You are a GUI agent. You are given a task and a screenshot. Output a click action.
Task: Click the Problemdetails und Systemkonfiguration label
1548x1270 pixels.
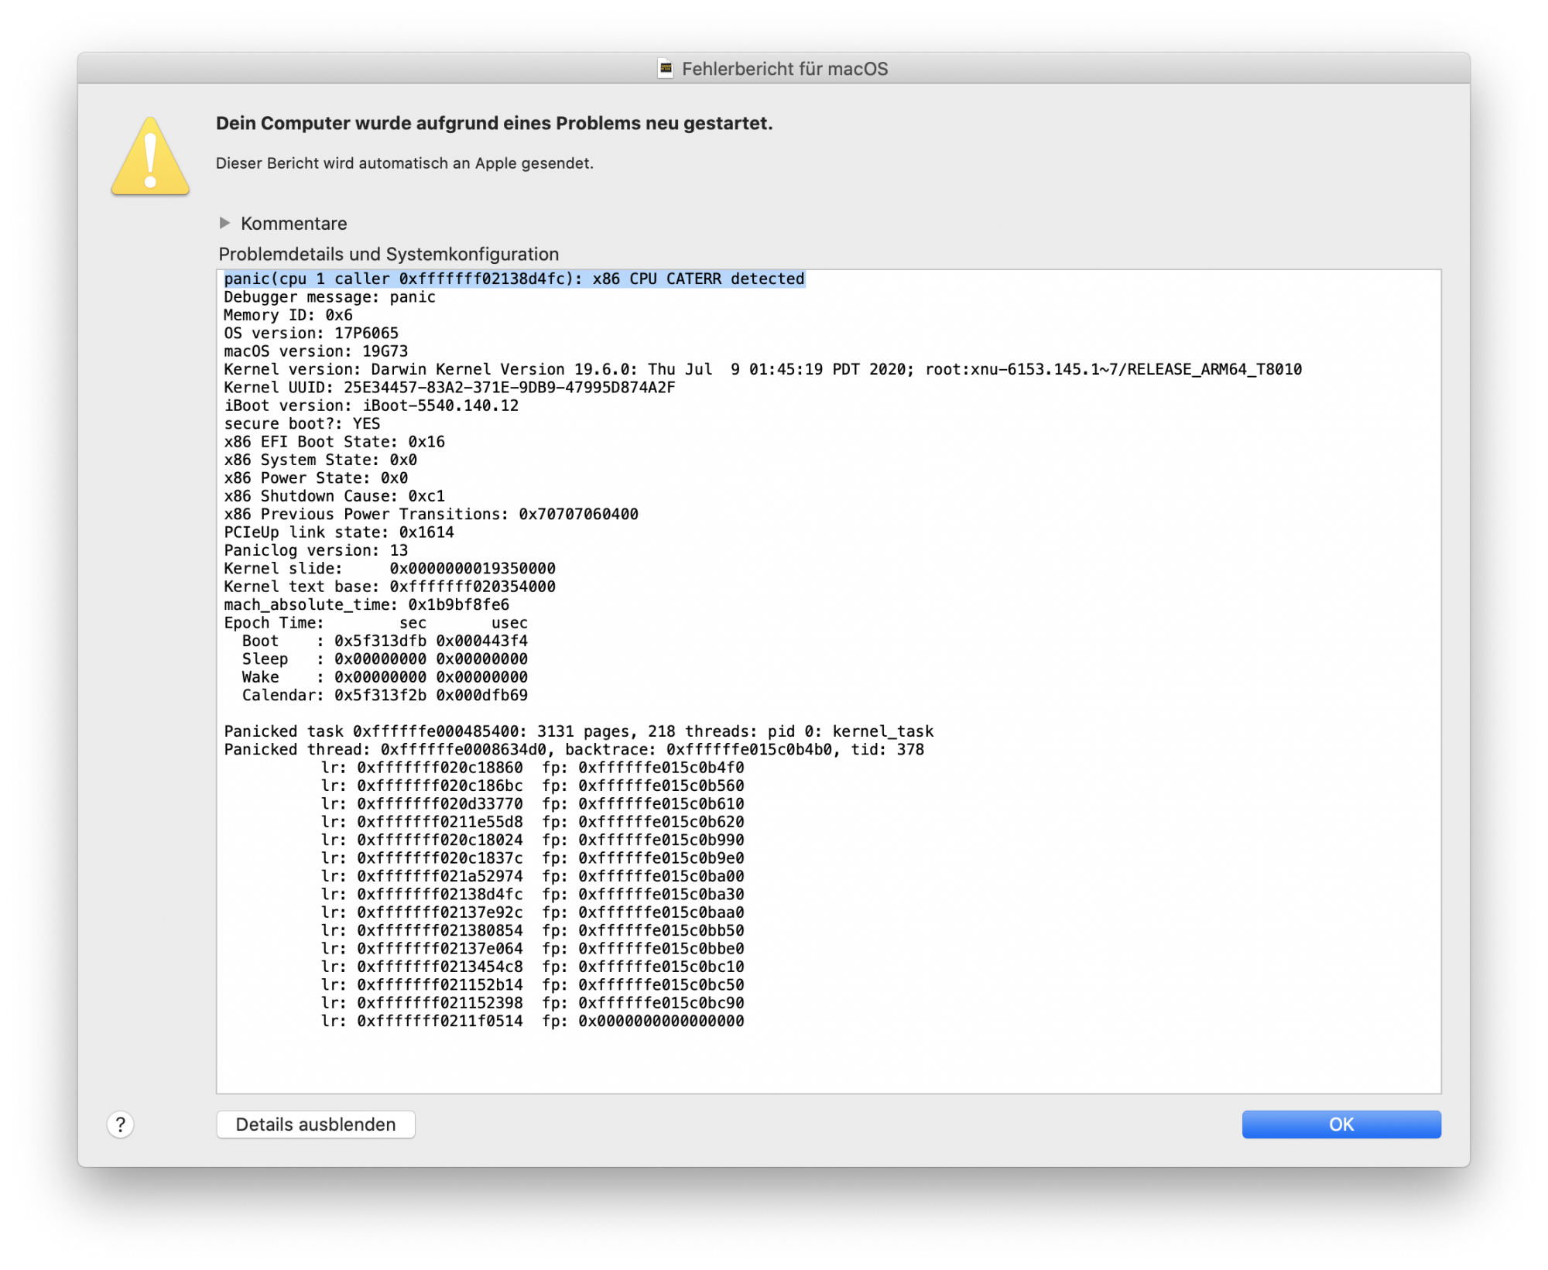tap(388, 254)
